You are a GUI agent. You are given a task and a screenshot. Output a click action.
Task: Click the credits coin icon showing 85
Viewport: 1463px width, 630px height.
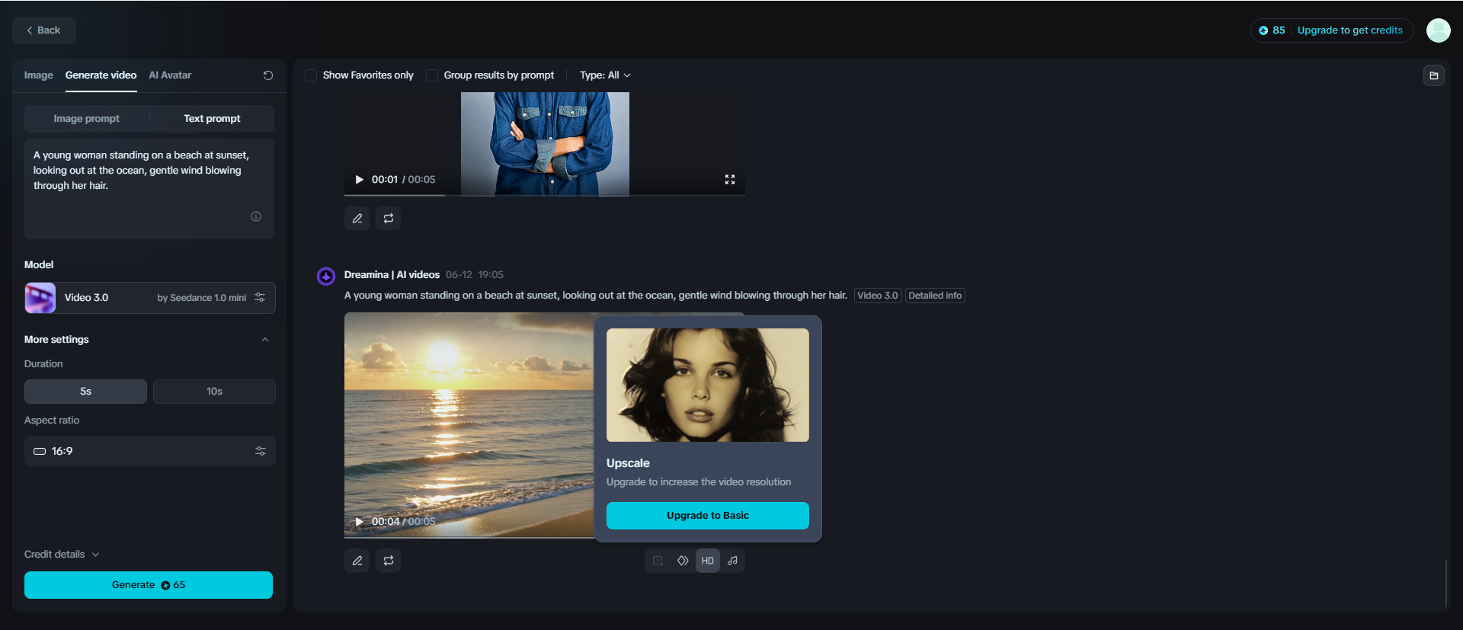click(x=1263, y=30)
